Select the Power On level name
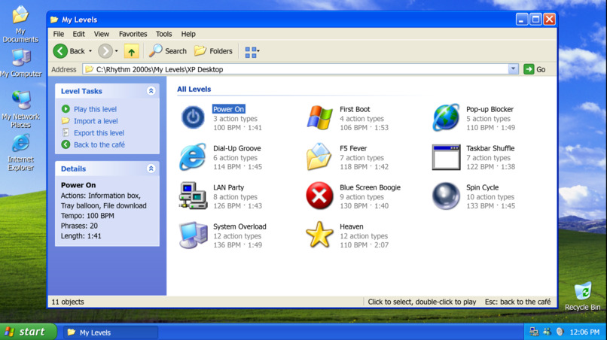 tap(228, 109)
